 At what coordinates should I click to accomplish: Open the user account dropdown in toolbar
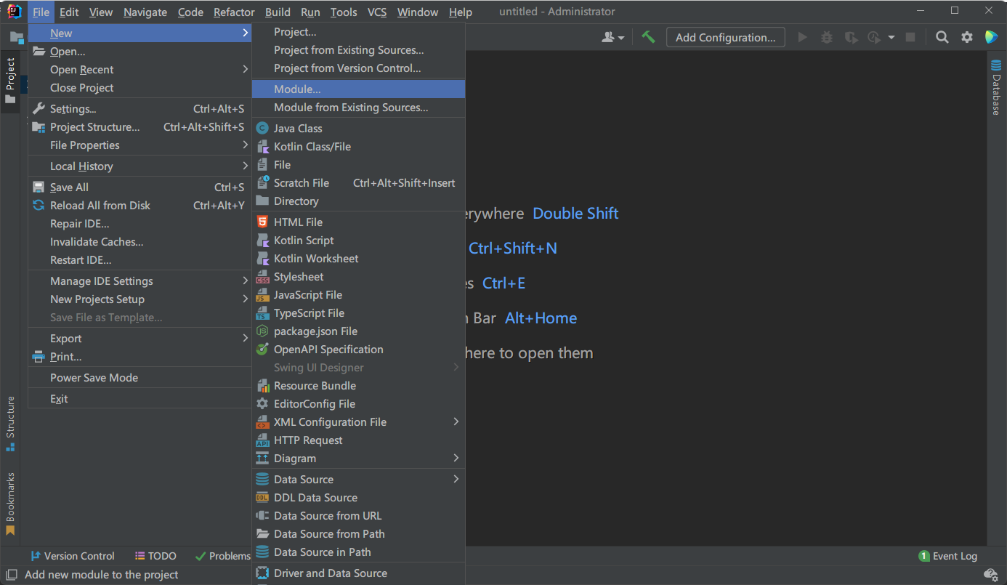click(612, 37)
